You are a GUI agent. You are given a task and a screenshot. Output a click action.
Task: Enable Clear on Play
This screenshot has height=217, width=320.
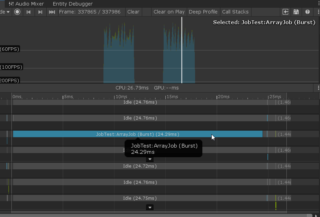[169, 12]
